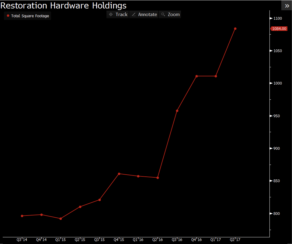Image resolution: width=292 pixels, height=244 pixels.
Task: Select the Q1'16 data point
Action: pyautogui.click(x=138, y=176)
